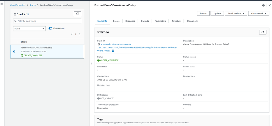This screenshot has height=126, width=272.
Task: Open the hamburger navigation menu
Action: (x=2, y=4)
